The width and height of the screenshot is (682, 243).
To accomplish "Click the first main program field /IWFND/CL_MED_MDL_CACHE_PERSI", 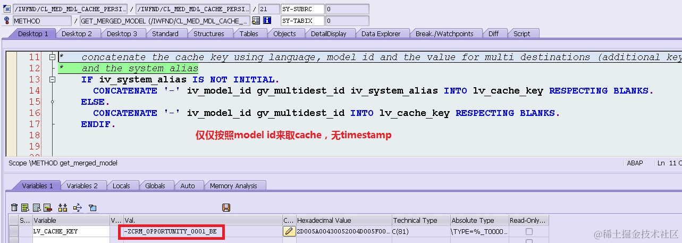I will click(70, 9).
